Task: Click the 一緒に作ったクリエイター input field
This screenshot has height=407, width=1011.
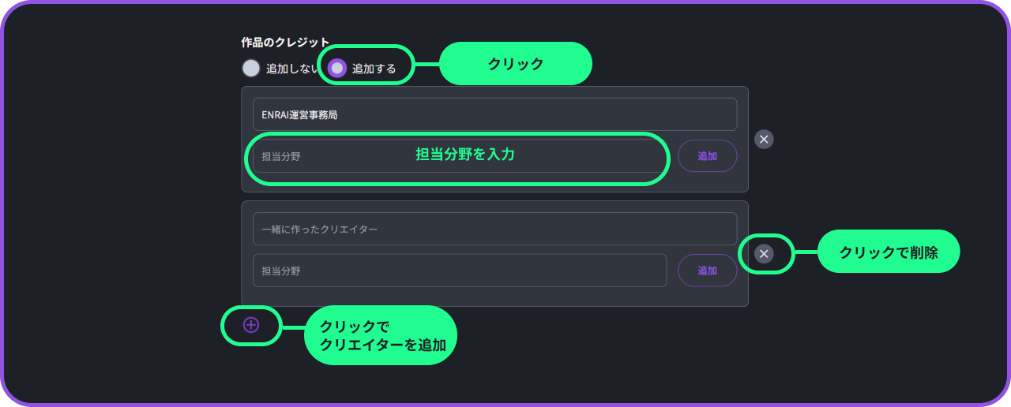Action: tap(494, 229)
